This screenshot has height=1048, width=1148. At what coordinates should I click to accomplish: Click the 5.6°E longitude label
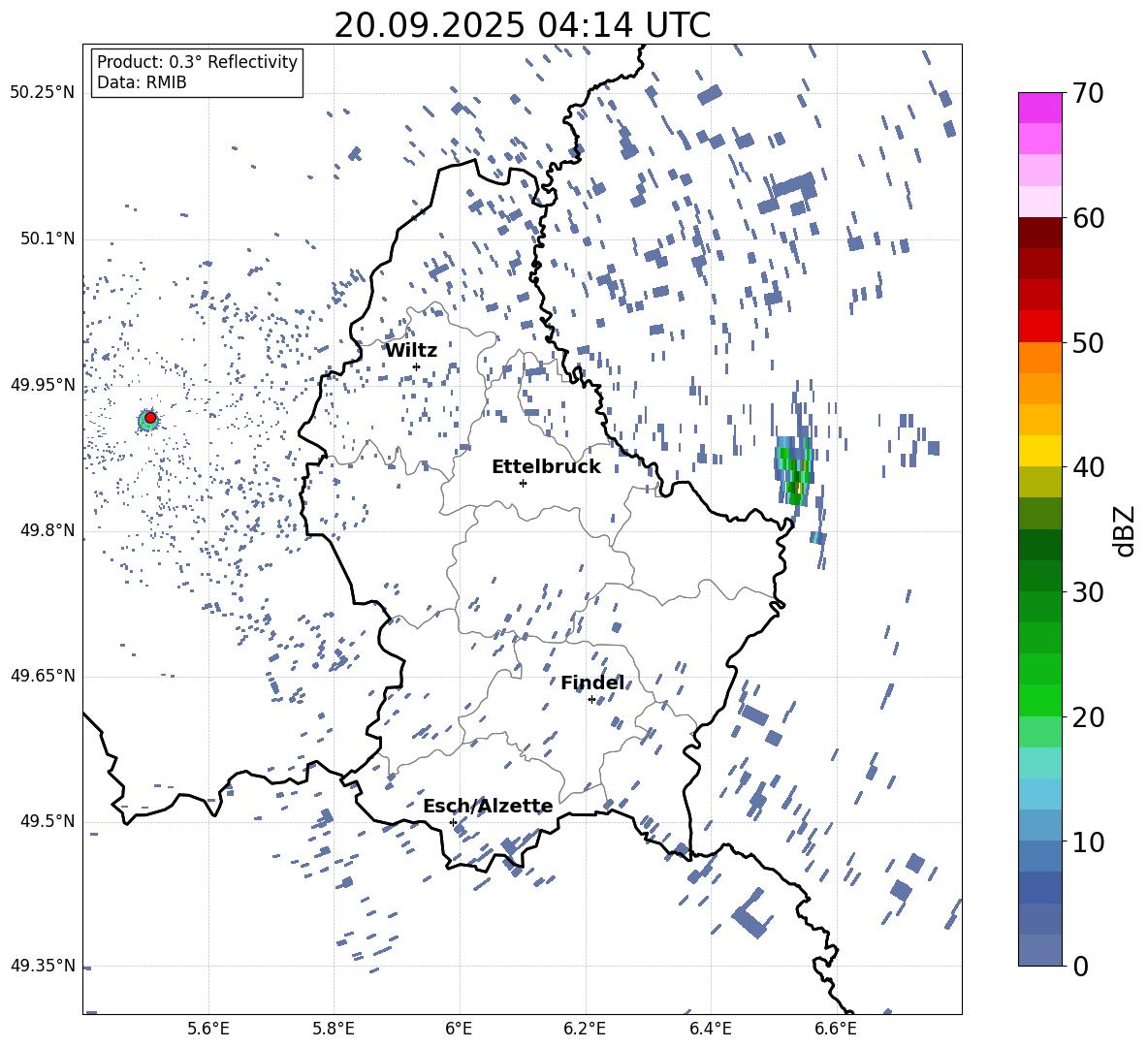tap(208, 1029)
